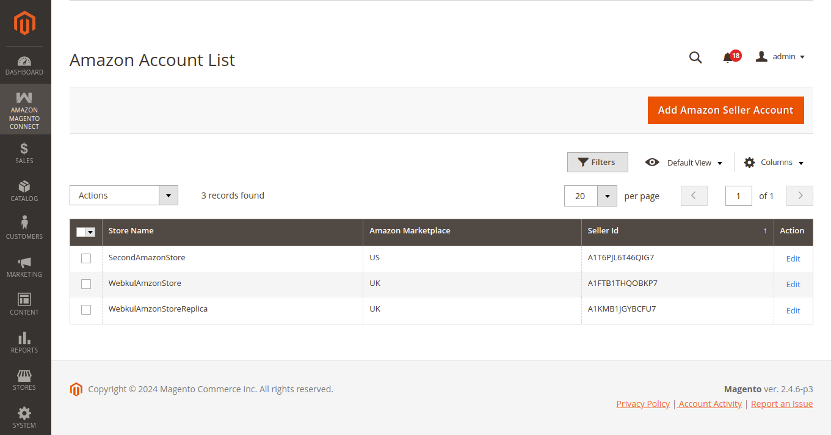831x435 pixels.
Task: Click seller id A1T6PJL6T46QIG7
Action: [621, 258]
